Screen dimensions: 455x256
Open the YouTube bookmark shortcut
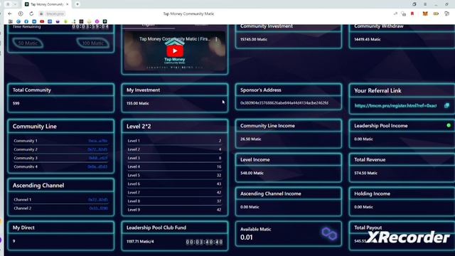point(42,21)
